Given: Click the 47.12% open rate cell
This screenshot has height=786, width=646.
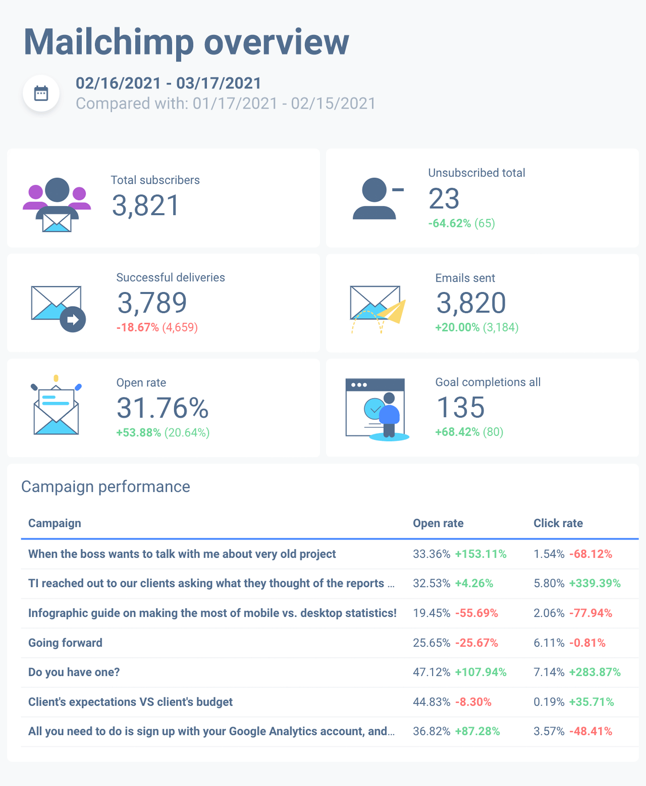Looking at the screenshot, I should (x=432, y=672).
